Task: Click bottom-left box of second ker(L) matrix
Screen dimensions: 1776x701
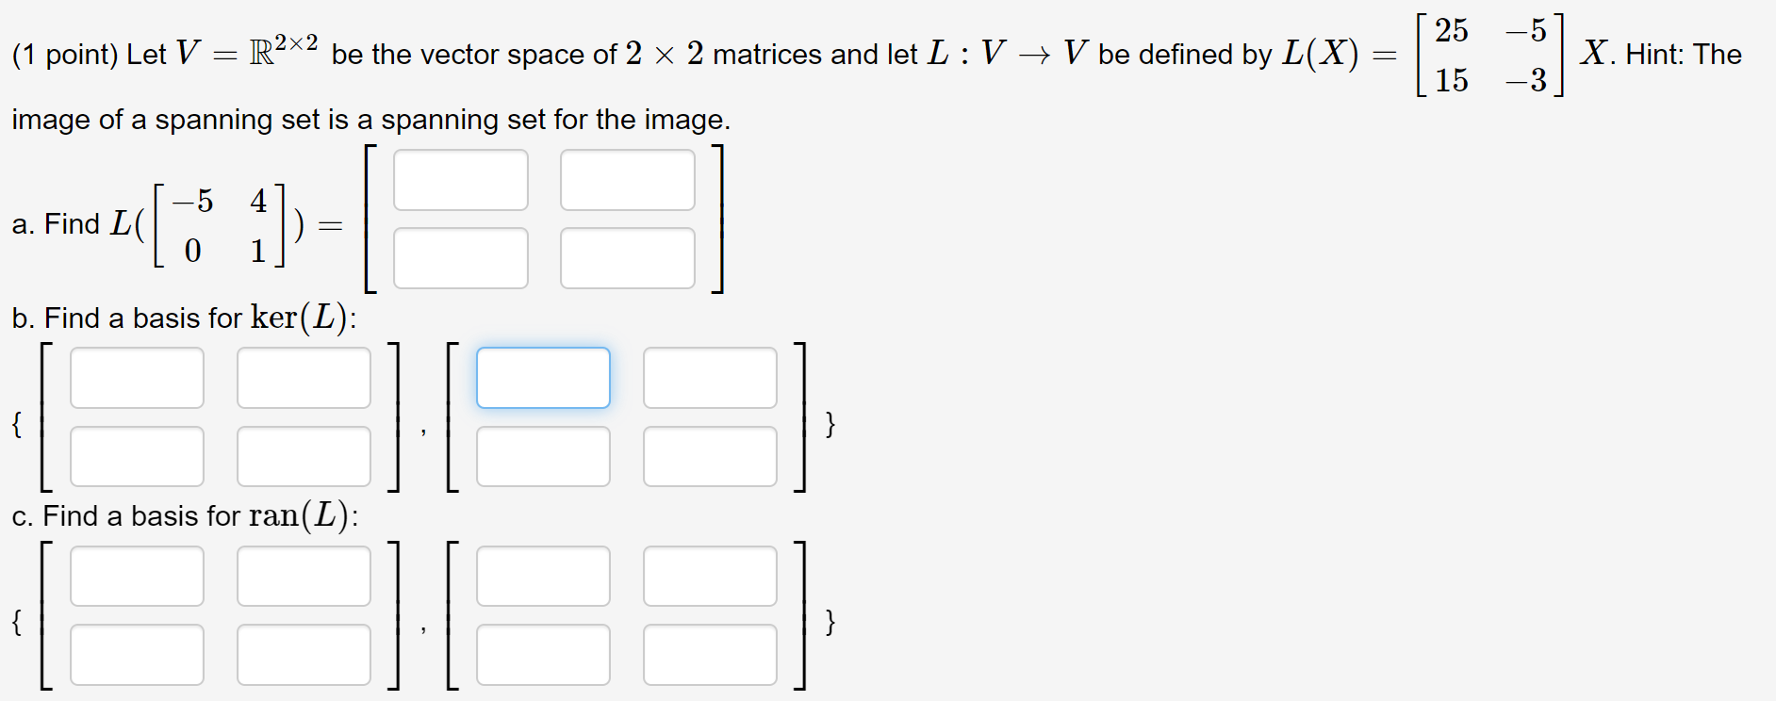Action: click(x=543, y=456)
